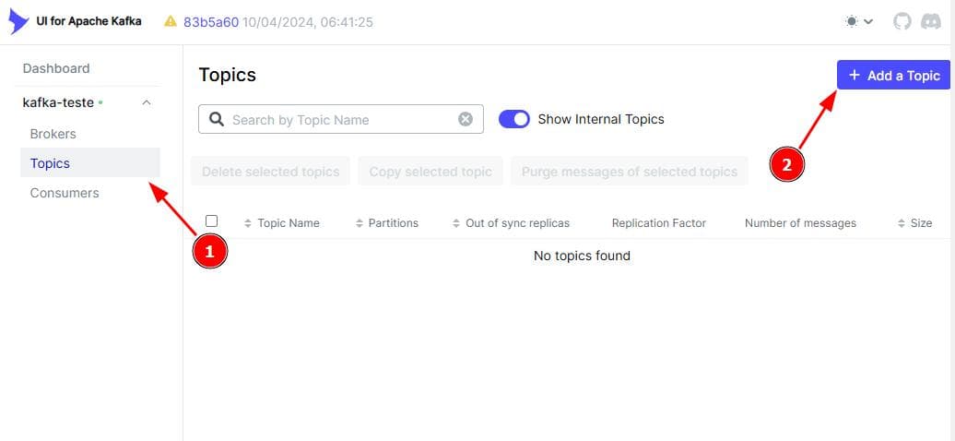Go to the Consumers section
Viewport: 955px width, 441px height.
coord(65,193)
